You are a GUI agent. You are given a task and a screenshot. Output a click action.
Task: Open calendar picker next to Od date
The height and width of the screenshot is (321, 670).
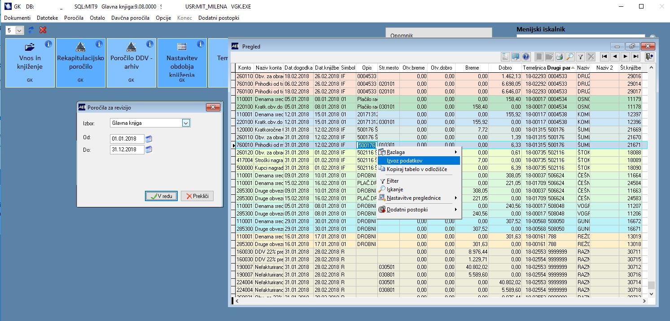point(149,139)
